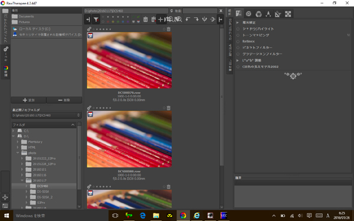
Task: Zoom in thumbnails with magnifier plus
Action: click(x=178, y=19)
